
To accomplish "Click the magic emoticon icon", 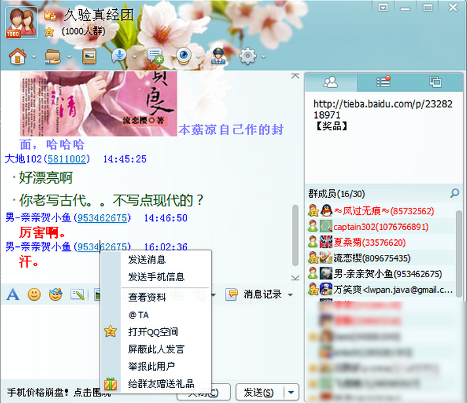I will point(56,294).
